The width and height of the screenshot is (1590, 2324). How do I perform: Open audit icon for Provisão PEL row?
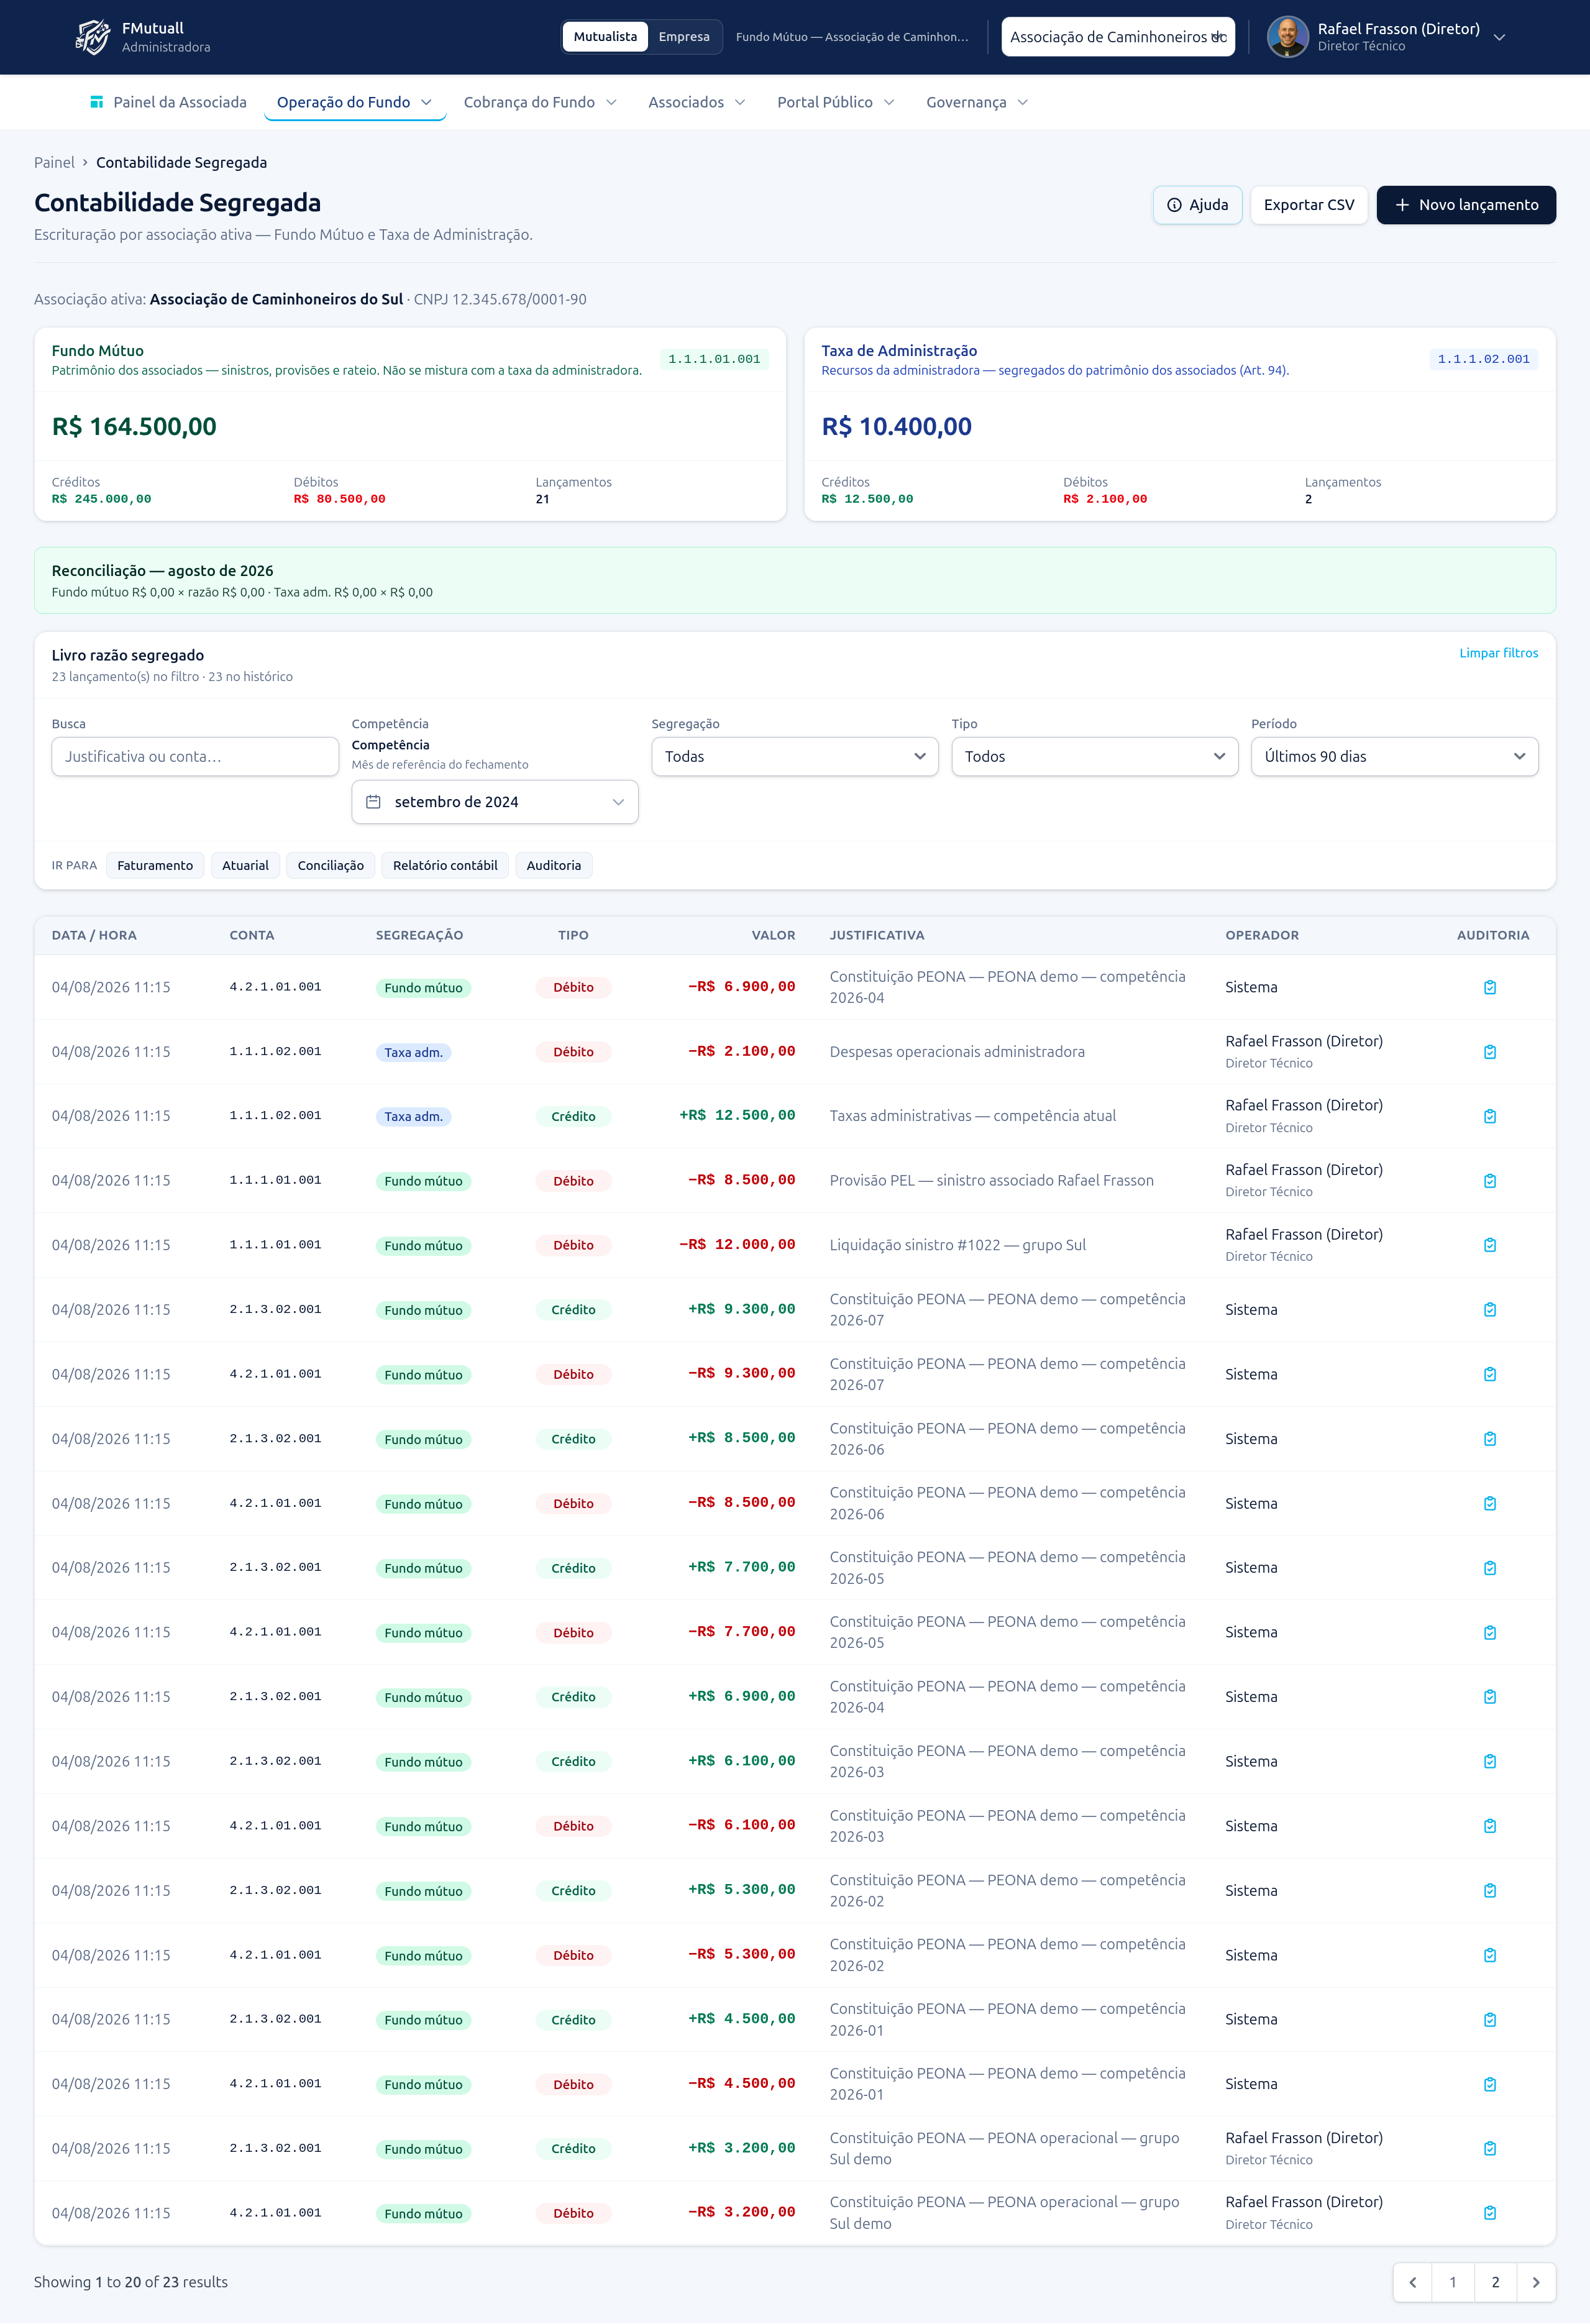click(x=1490, y=1181)
